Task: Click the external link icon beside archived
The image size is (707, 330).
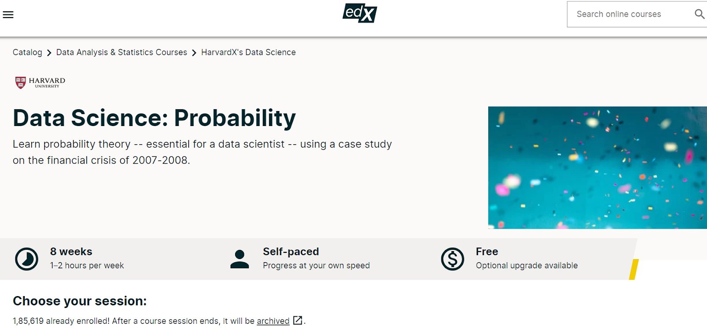Action: 298,320
